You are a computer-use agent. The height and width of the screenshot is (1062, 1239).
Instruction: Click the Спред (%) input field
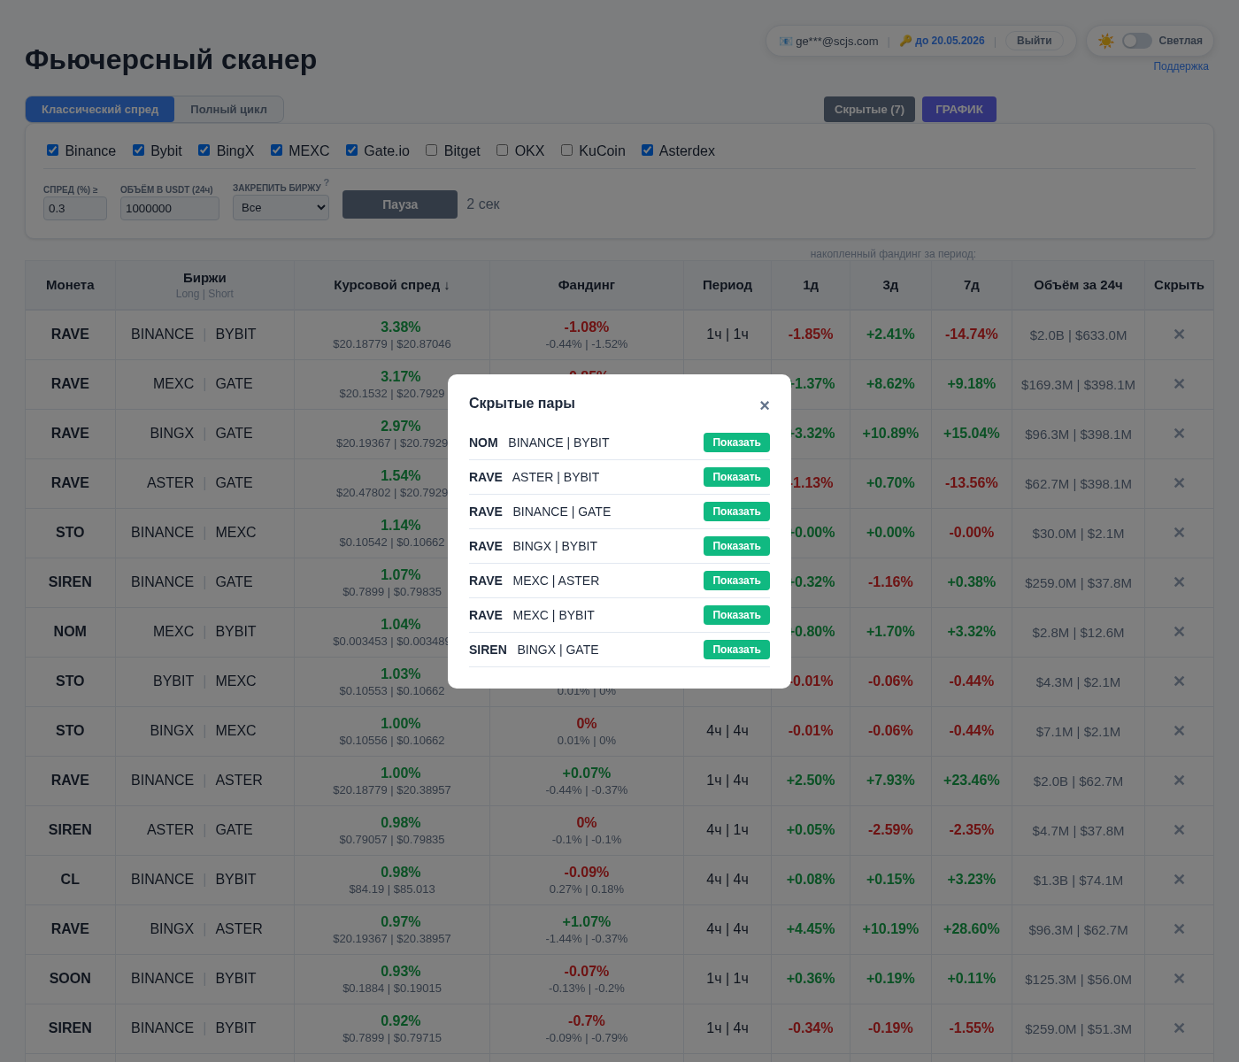pyautogui.click(x=74, y=209)
